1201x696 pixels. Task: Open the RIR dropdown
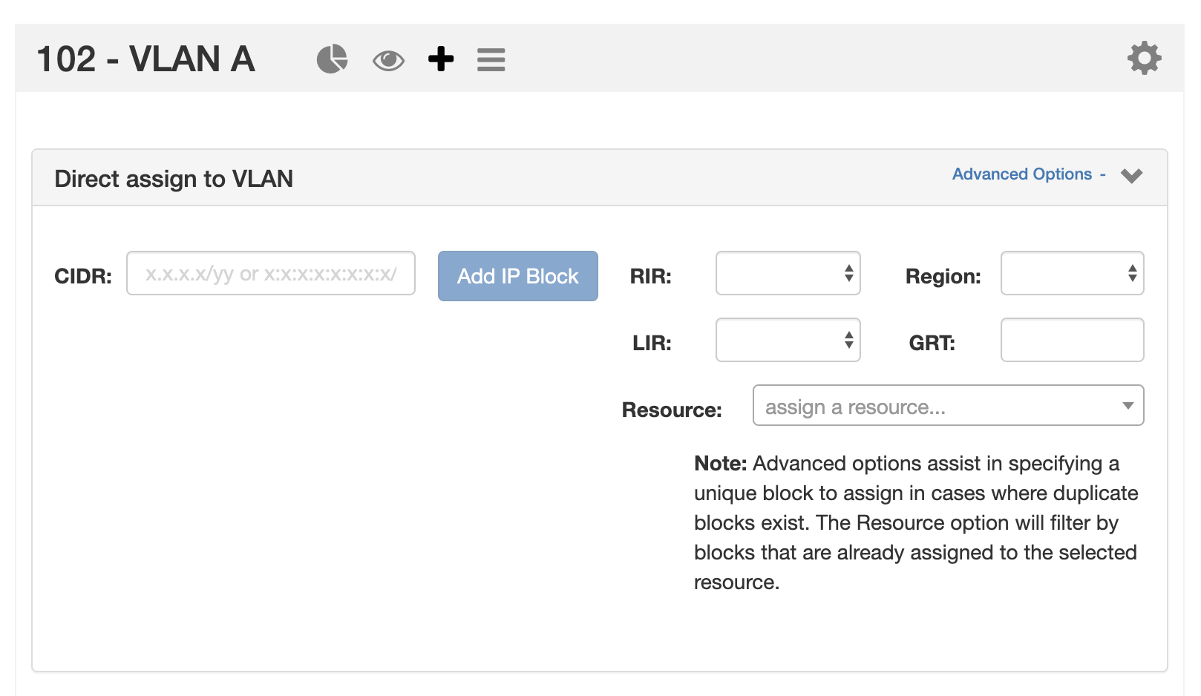(x=788, y=274)
